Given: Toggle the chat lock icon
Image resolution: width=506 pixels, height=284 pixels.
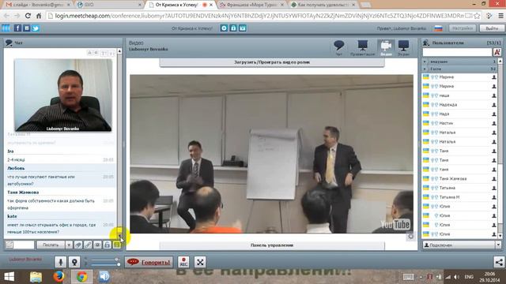Looking at the screenshot, I should [108, 245].
